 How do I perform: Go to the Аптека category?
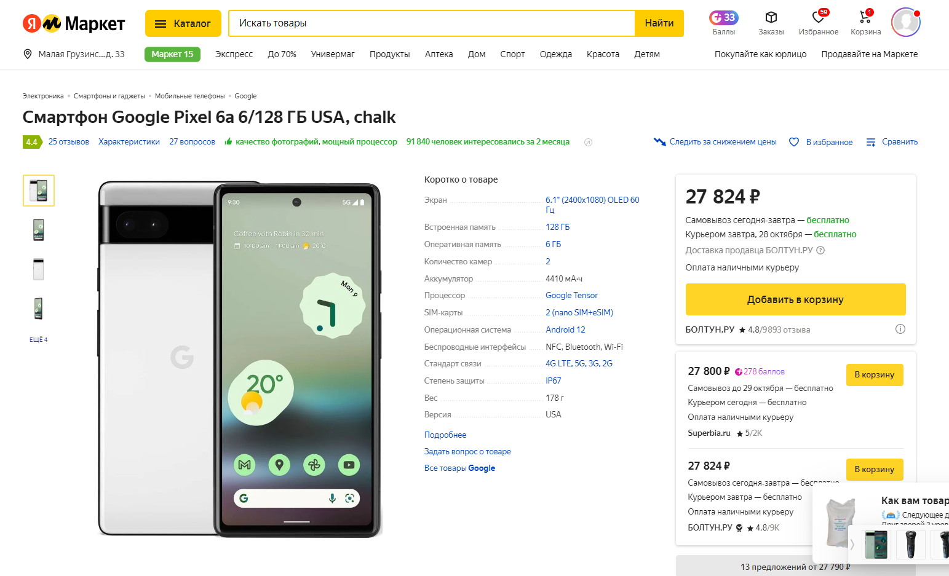pyautogui.click(x=439, y=54)
